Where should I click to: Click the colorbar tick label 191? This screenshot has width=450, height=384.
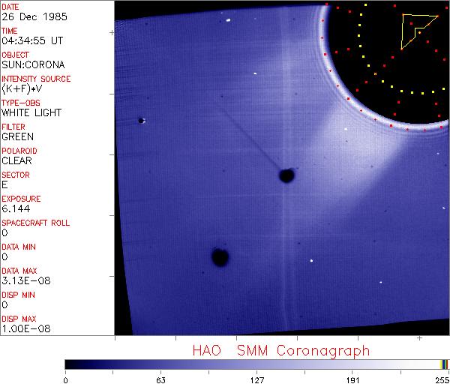coord(352,380)
